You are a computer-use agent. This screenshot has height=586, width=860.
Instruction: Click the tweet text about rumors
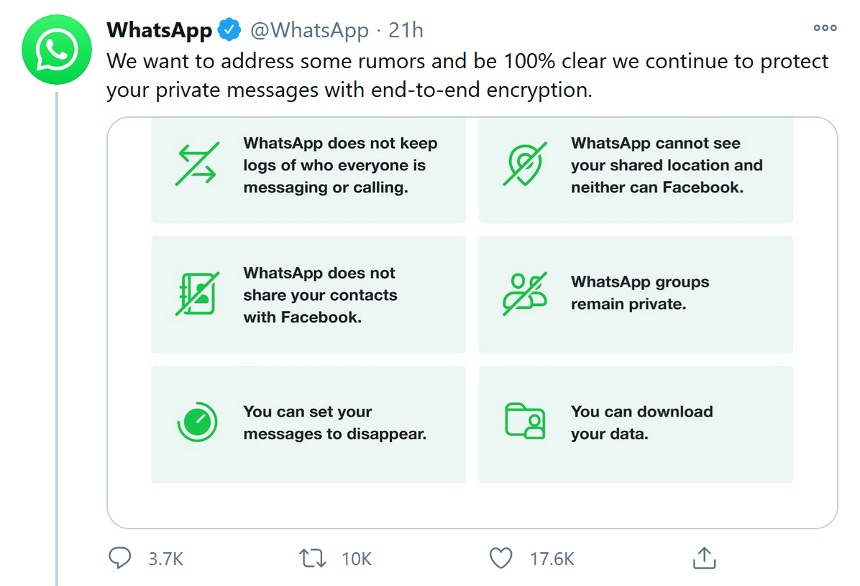tap(467, 75)
